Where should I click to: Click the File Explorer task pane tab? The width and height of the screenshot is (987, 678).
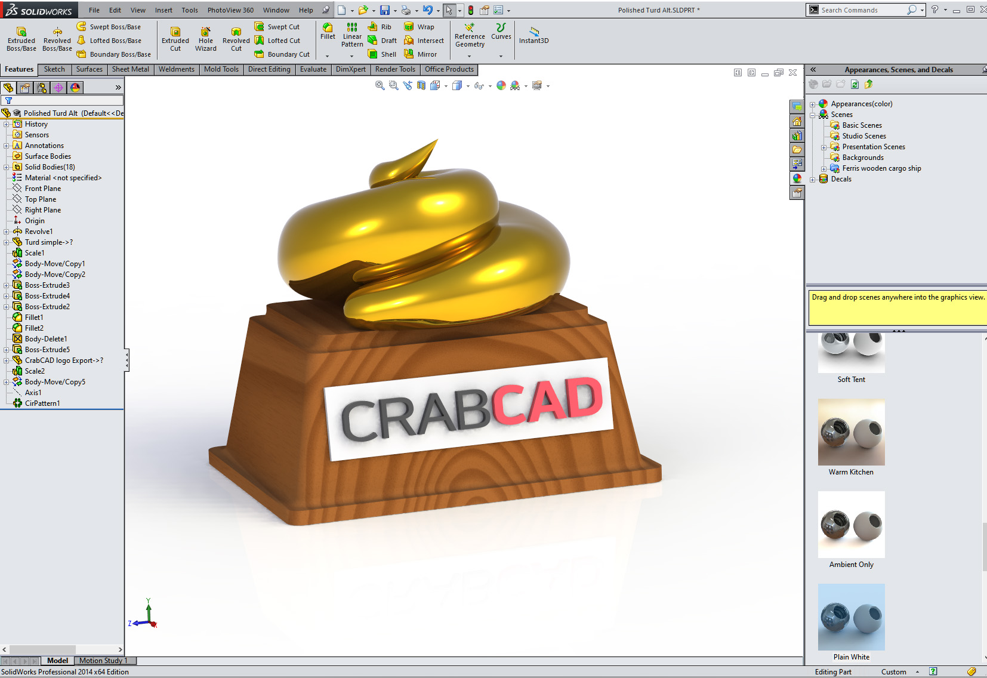pyautogui.click(x=797, y=150)
